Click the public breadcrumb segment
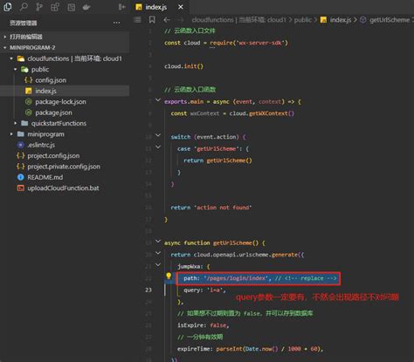 click(x=303, y=20)
